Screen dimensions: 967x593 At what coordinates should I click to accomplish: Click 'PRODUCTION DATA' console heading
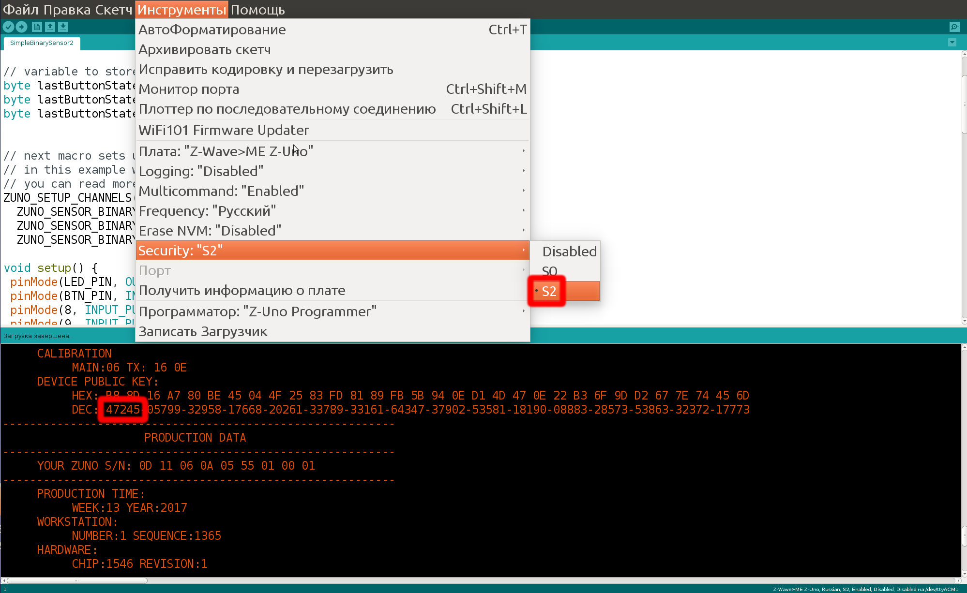click(195, 438)
